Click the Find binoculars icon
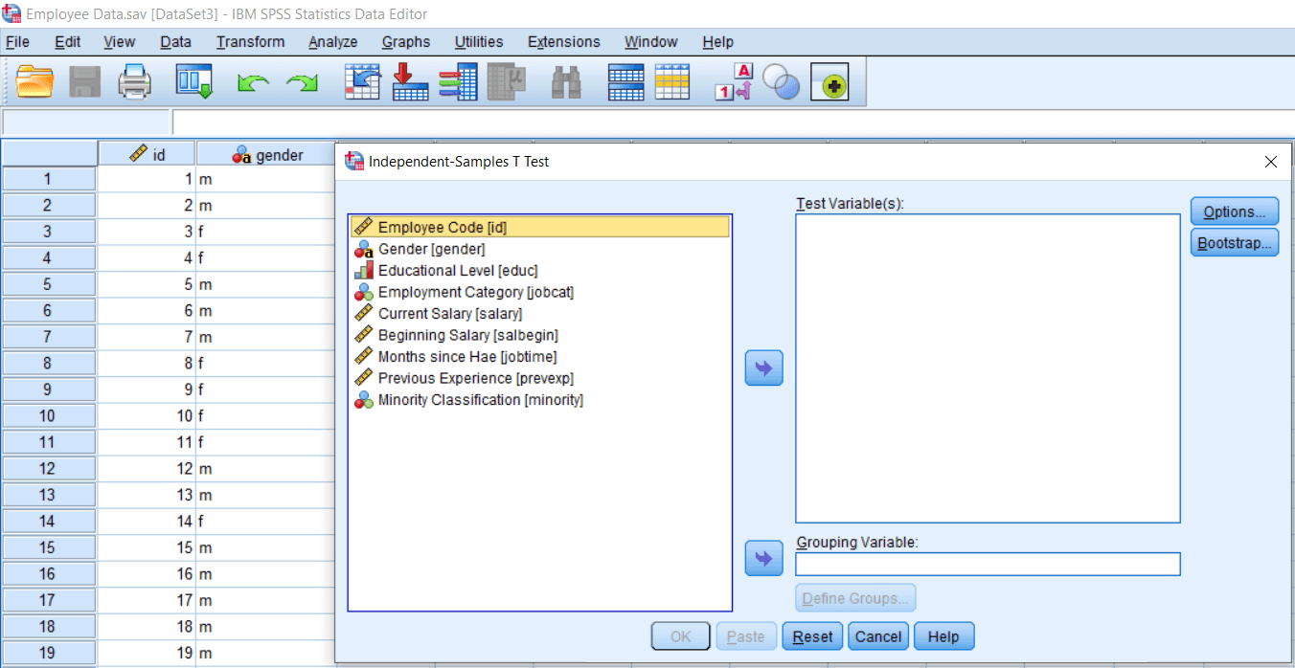The image size is (1295, 668). [567, 82]
